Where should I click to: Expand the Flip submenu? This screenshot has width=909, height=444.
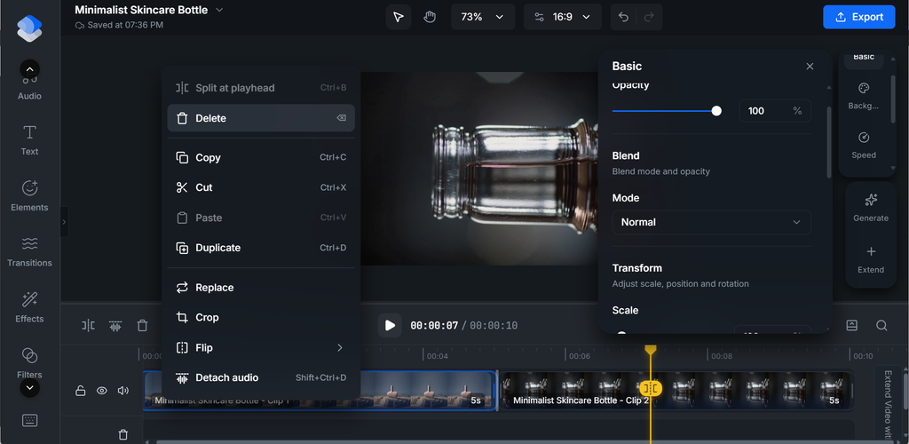[261, 348]
